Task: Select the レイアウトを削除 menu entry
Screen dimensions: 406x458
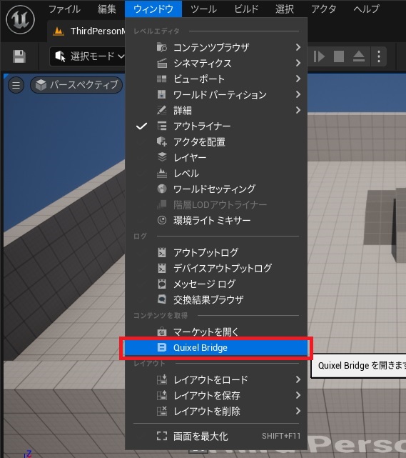Action: point(216,411)
